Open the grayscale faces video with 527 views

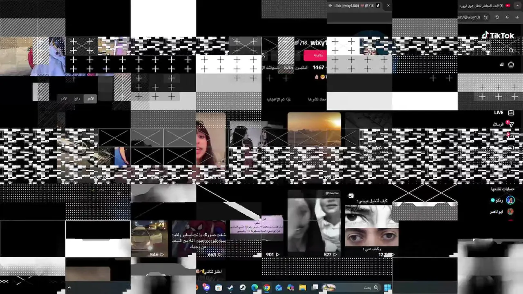314,224
